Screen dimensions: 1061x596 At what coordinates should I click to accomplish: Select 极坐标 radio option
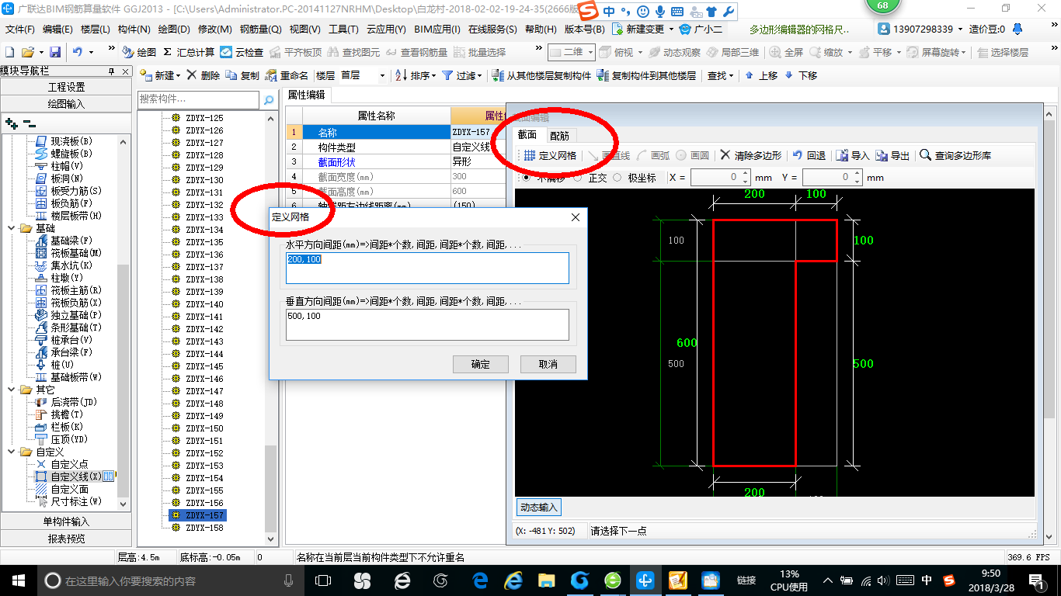click(617, 178)
